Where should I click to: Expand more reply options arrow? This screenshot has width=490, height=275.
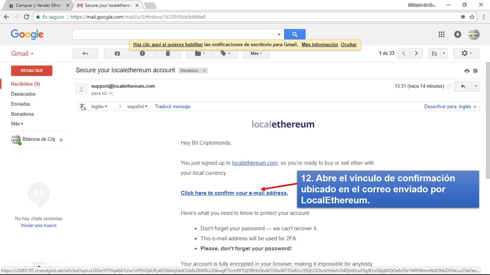[476, 87]
